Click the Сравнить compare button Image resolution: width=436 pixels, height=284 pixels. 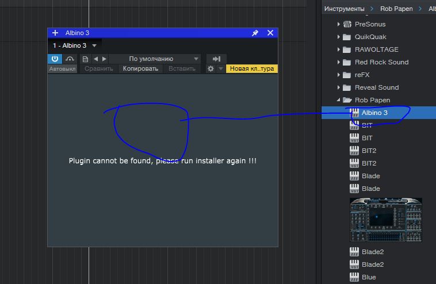(99, 68)
